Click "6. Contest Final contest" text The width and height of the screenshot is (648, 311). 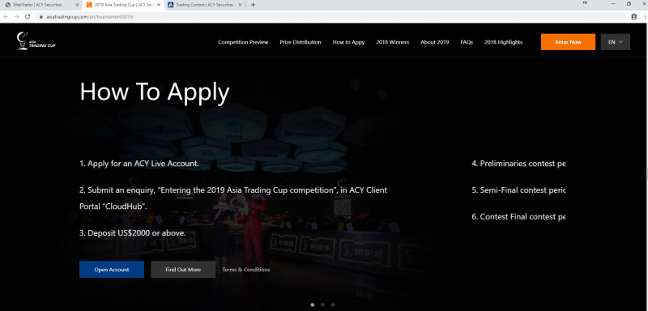pos(518,217)
